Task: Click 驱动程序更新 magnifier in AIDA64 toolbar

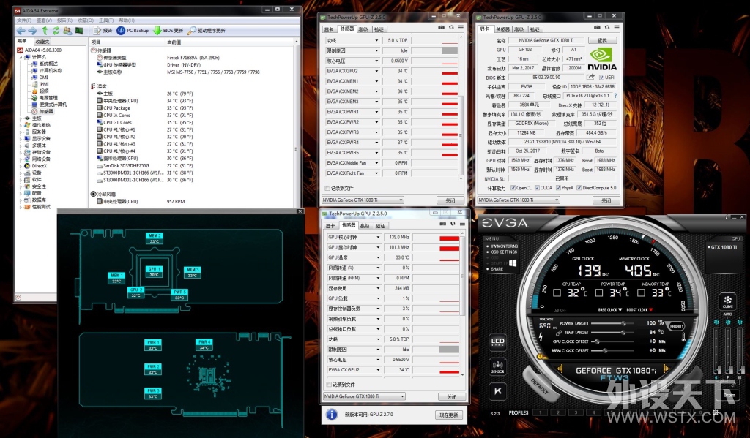Action: 207,31
